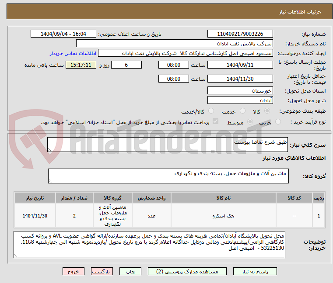Click the 'کد کالا' column header
Image resolution: width=333 pixels, height=283 pixels.
click(294, 198)
